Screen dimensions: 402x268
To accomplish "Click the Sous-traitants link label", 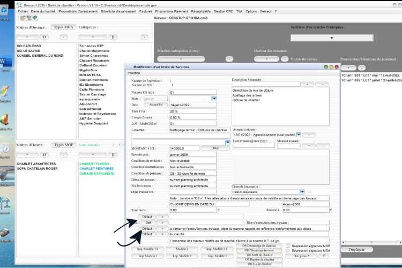I will pyautogui.click(x=89, y=145).
